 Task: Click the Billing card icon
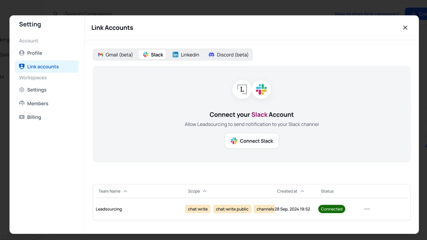[22, 117]
